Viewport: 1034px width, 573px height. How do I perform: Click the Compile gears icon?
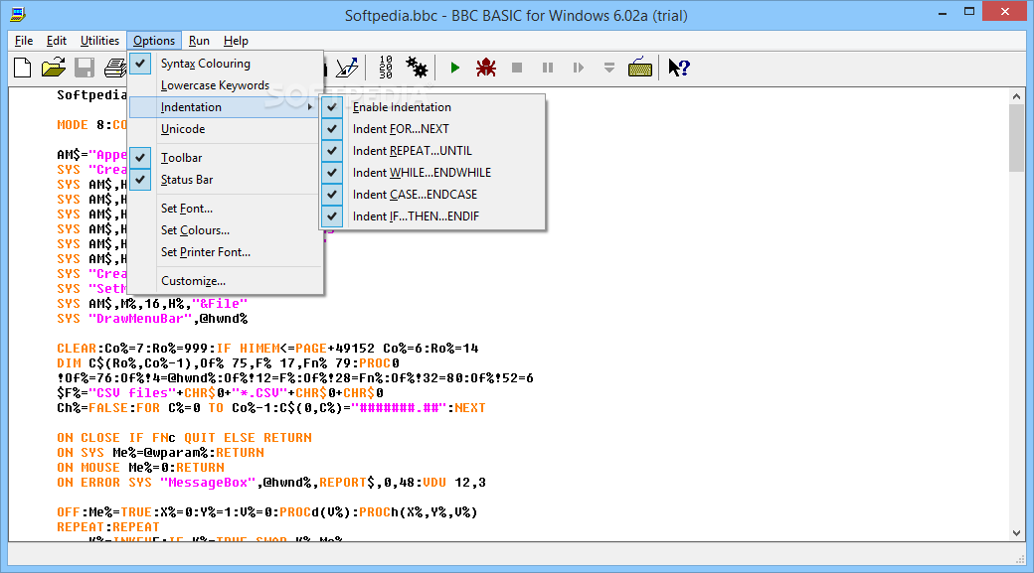tap(417, 68)
